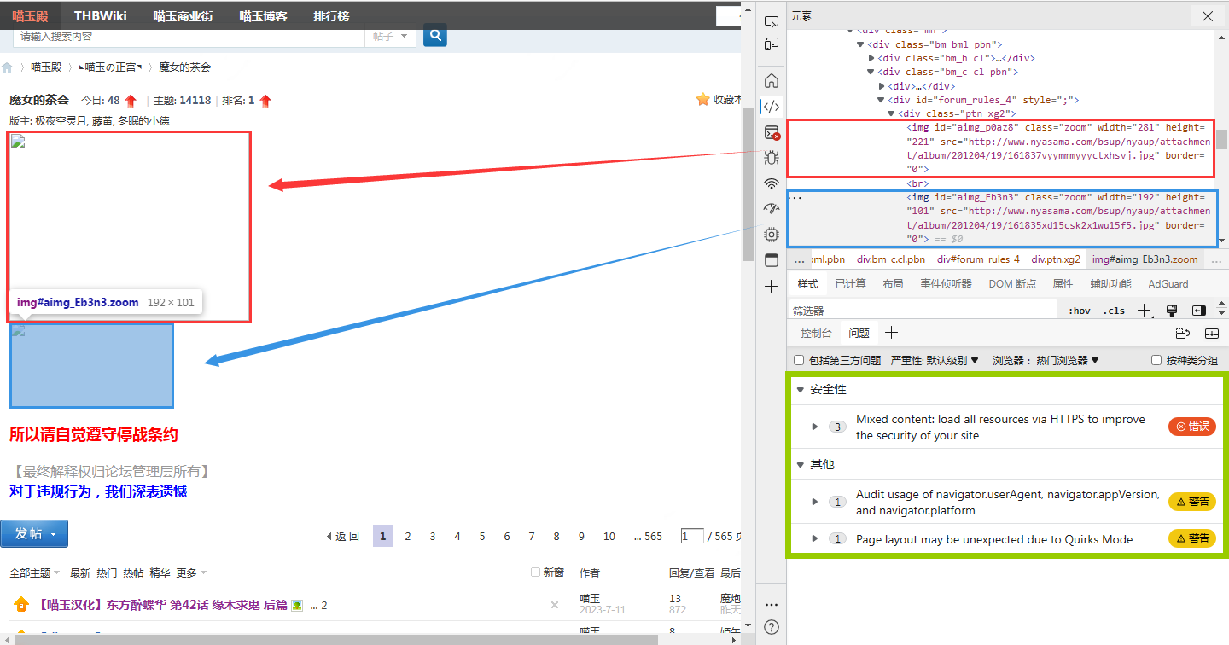Toggle device emulation icon in DevTools
1229x645 pixels.
pos(772,44)
